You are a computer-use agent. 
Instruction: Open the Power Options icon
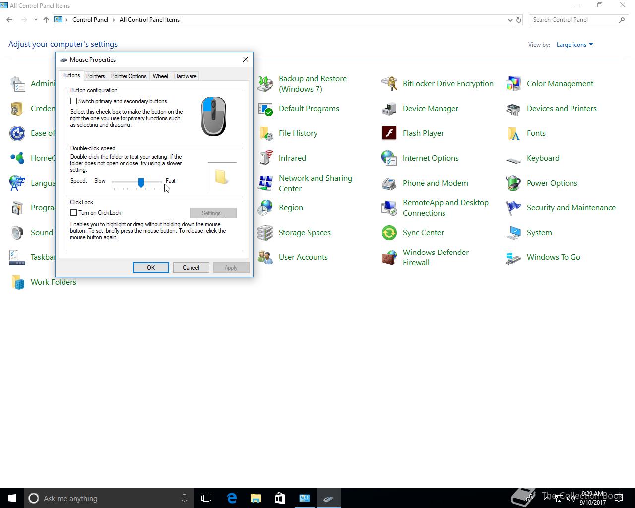(x=513, y=183)
